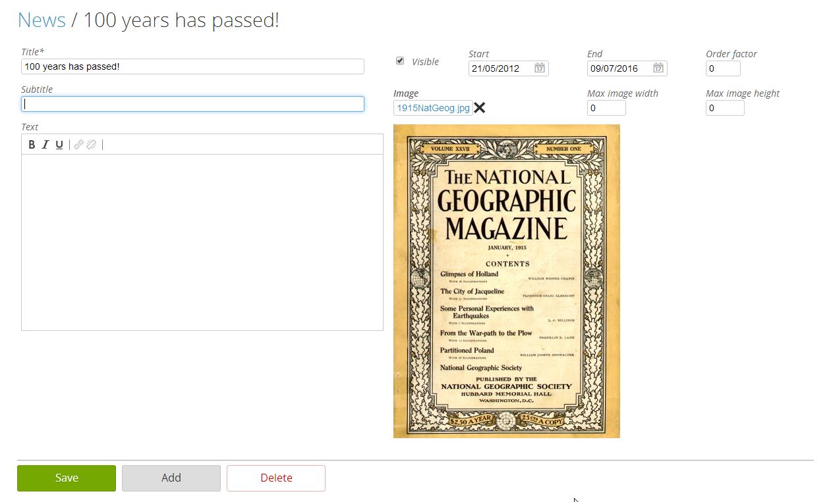Focus the Subtitle input field
This screenshot has width=831, height=502.
coord(192,104)
